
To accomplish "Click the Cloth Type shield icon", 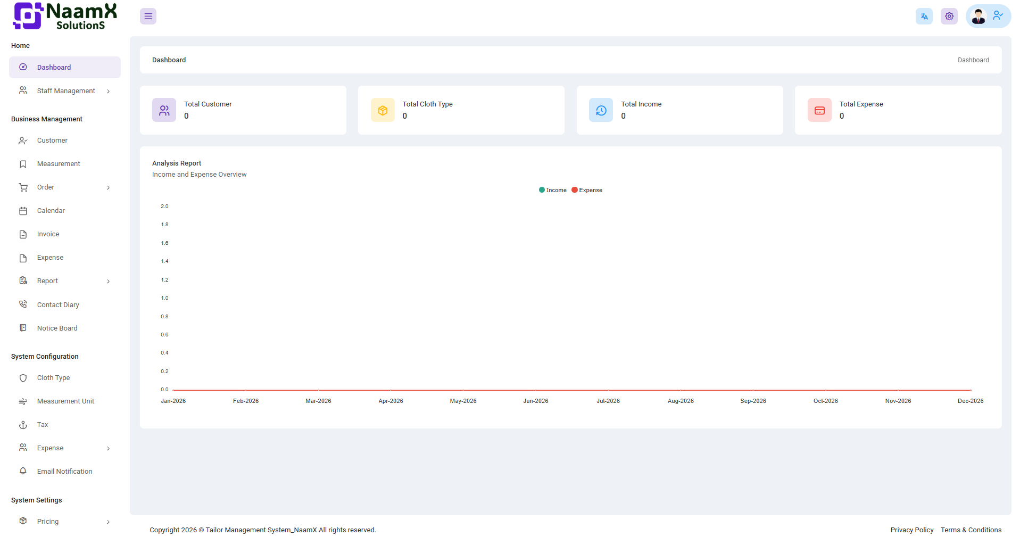I will (23, 378).
